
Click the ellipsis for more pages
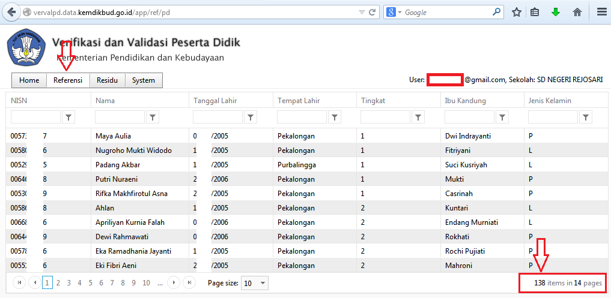160,283
